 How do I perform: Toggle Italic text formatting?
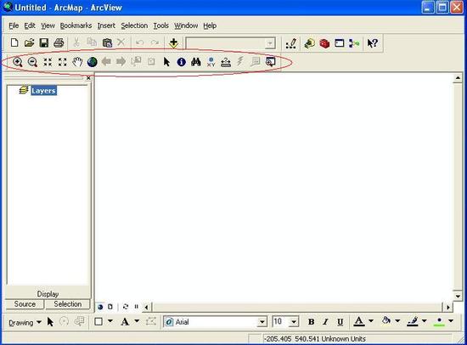coord(325,322)
